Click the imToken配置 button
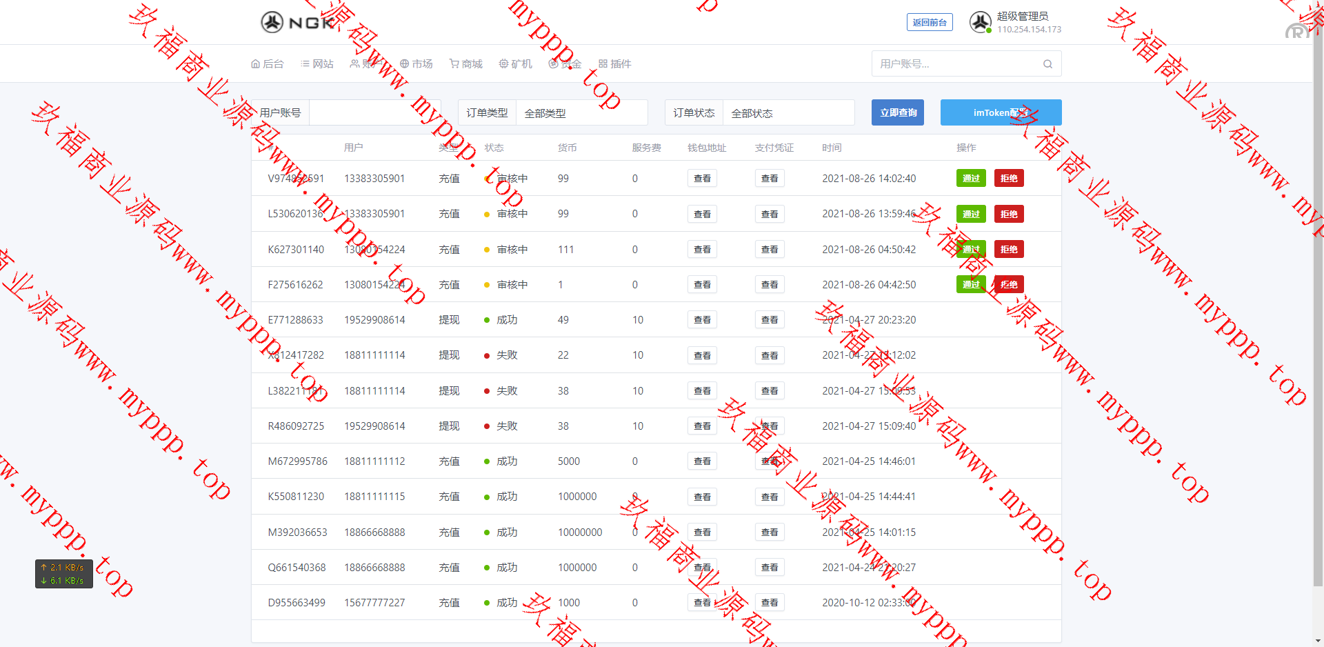The image size is (1324, 647). (x=1001, y=113)
